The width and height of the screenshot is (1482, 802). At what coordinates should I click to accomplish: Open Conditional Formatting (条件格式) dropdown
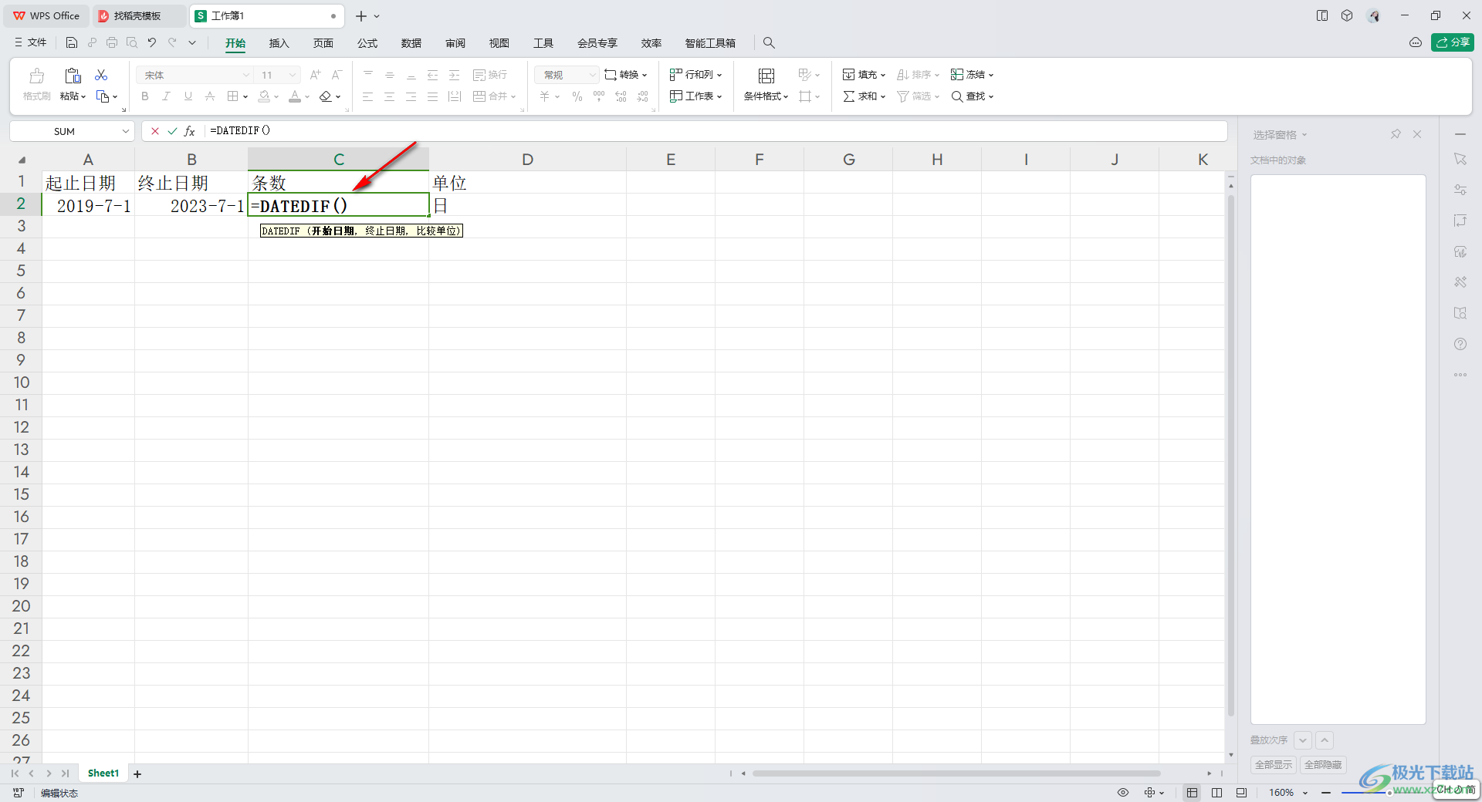pyautogui.click(x=766, y=96)
